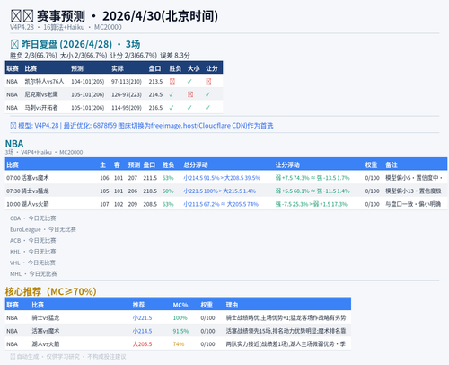Click the 实际 column header in review table
The image size is (449, 365).
click(118, 68)
